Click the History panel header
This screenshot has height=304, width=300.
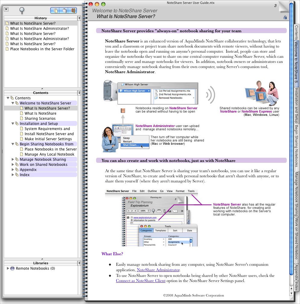pyautogui.click(x=41, y=18)
